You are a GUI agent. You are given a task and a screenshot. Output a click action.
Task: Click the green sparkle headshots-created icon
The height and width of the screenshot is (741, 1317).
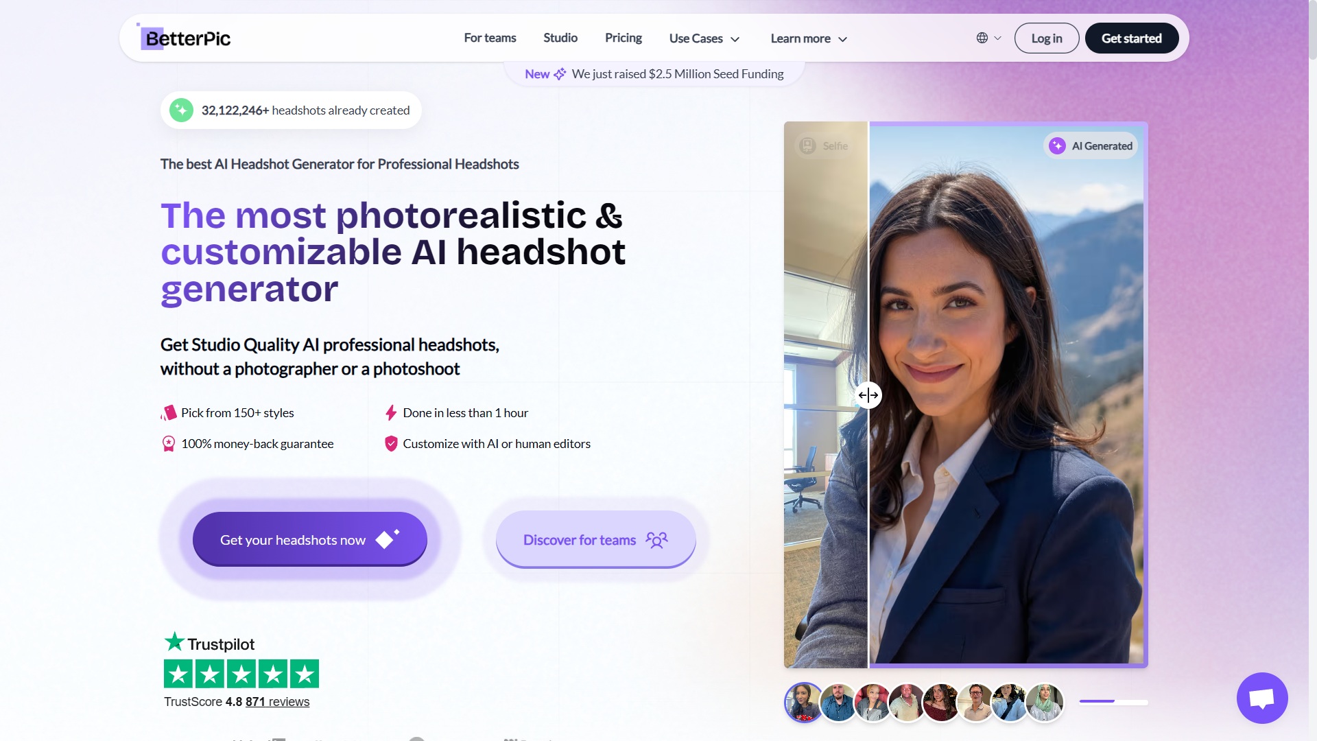[x=181, y=110]
